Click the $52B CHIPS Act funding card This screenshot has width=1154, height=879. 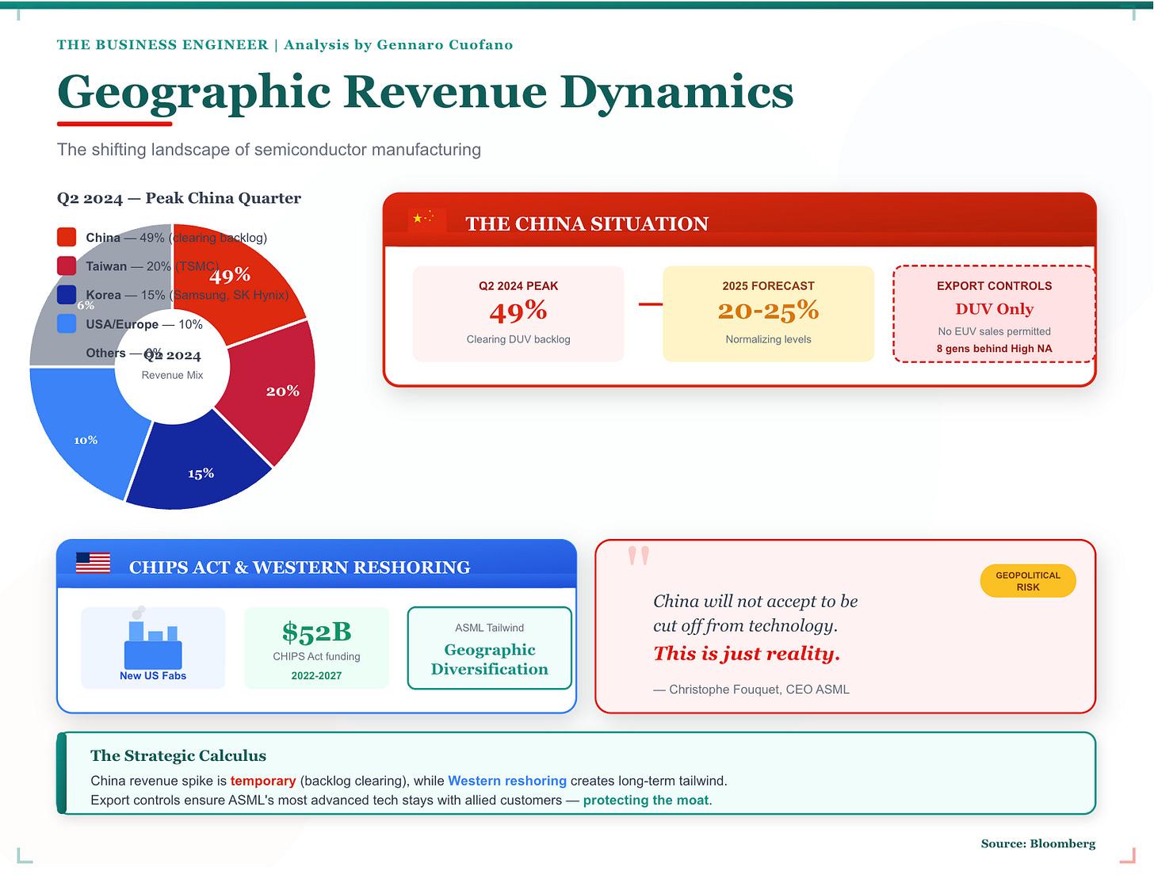316,648
